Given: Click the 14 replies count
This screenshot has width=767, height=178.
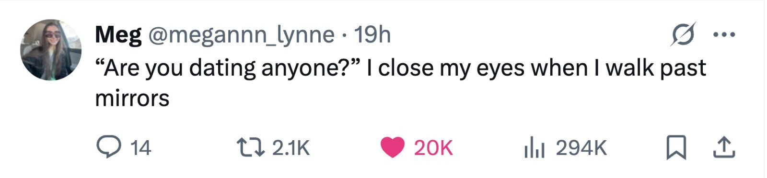Looking at the screenshot, I should (141, 148).
